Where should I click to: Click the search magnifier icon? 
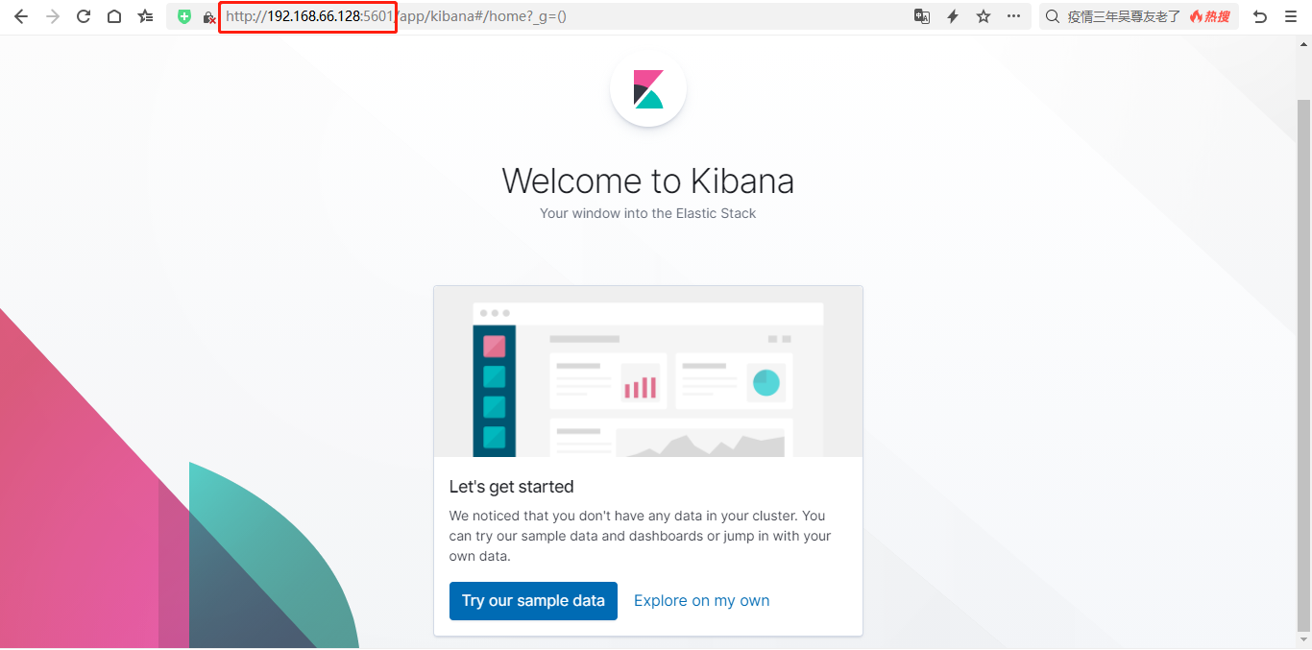[1053, 16]
